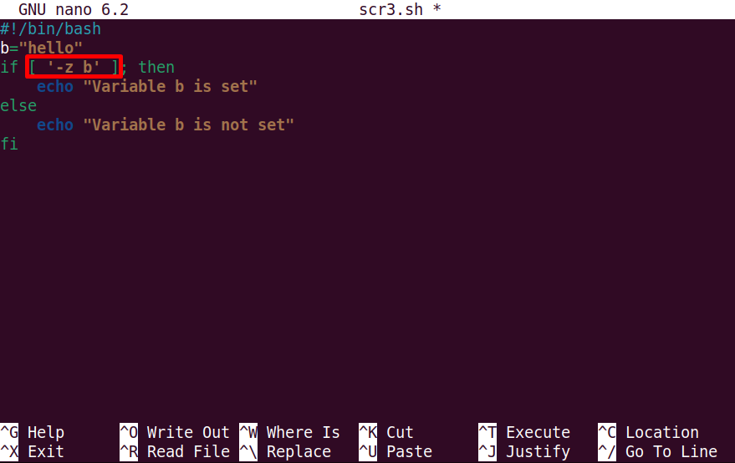This screenshot has height=463, width=735.
Task: Click the shebang line #!/bin/bash
Action: coord(51,29)
